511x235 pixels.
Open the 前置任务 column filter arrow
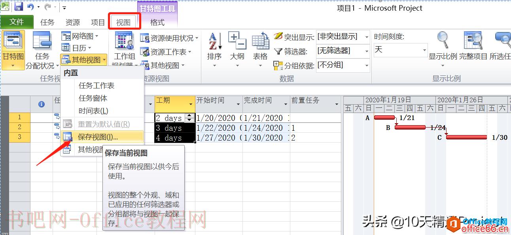[x=337, y=104]
